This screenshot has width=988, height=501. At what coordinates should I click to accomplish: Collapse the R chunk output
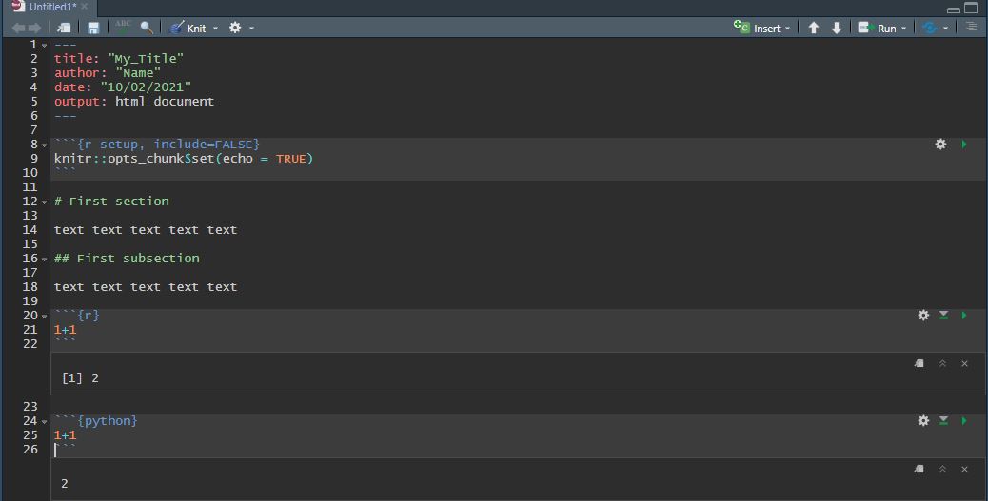click(942, 363)
